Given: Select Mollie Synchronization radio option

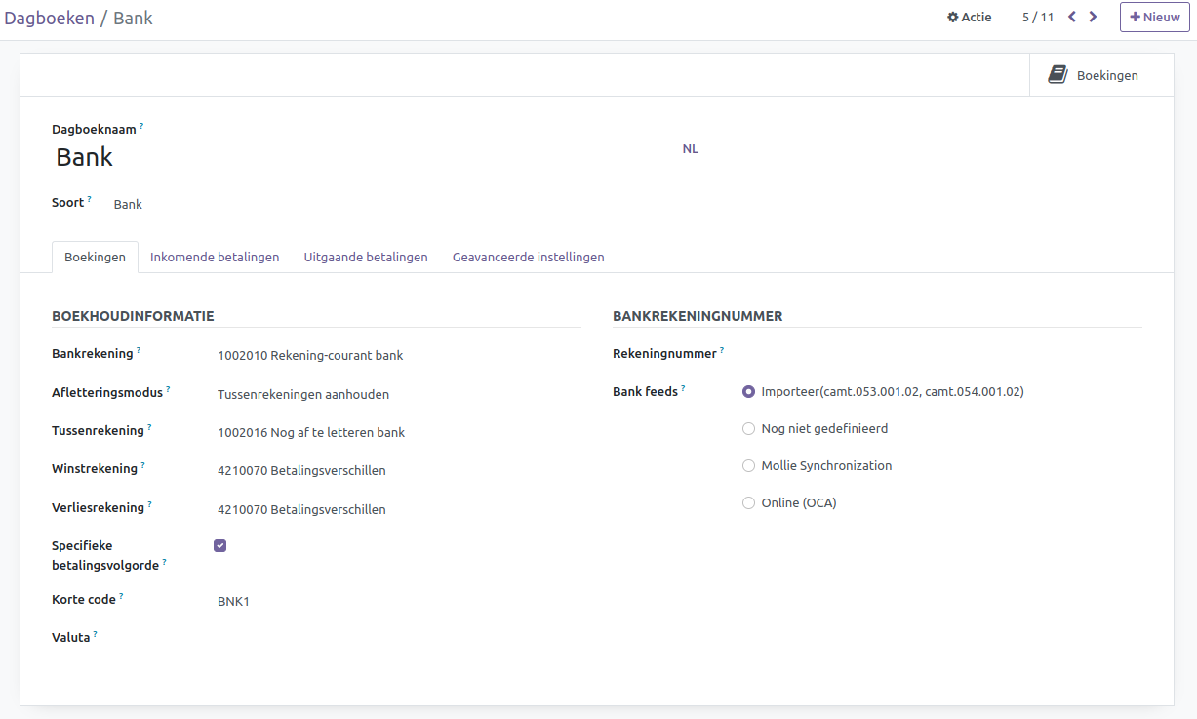Looking at the screenshot, I should [748, 466].
